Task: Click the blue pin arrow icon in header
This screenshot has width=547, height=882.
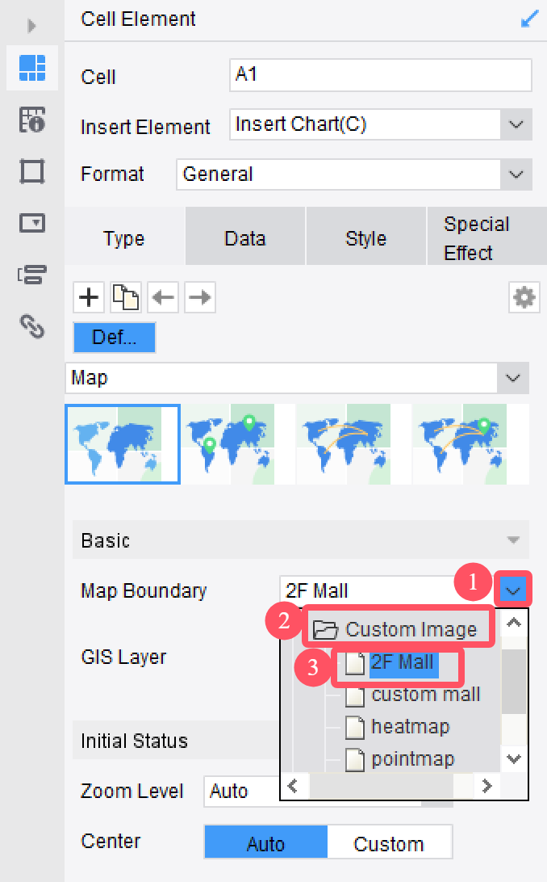Action: coord(529,19)
